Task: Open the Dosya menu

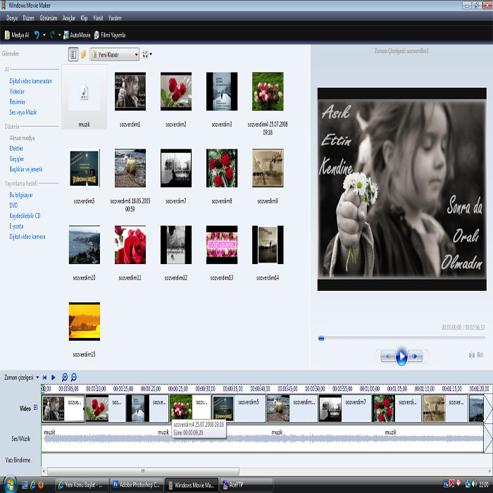Action: click(x=12, y=18)
